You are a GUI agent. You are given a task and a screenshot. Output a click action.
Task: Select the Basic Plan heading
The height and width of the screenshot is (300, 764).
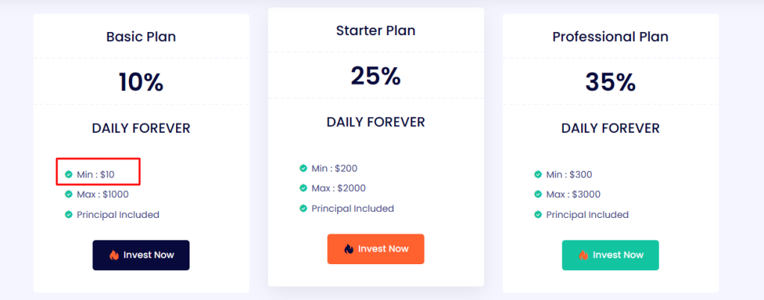tap(141, 37)
